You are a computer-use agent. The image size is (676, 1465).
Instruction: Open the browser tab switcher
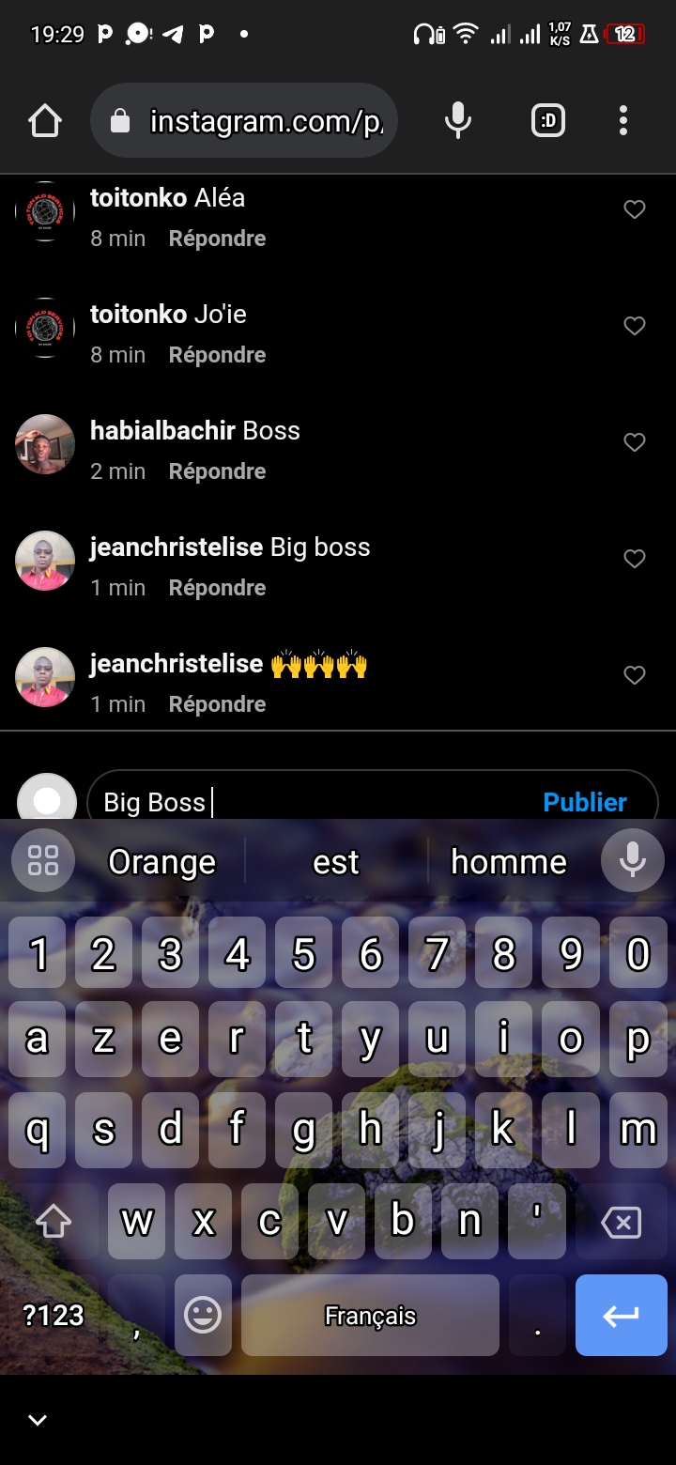tap(548, 120)
